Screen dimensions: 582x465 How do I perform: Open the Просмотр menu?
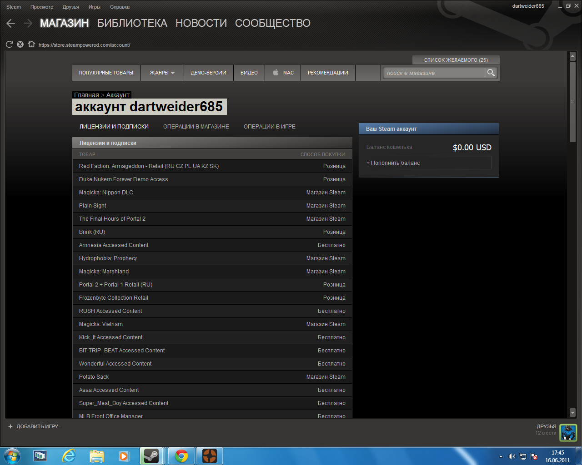pyautogui.click(x=42, y=7)
